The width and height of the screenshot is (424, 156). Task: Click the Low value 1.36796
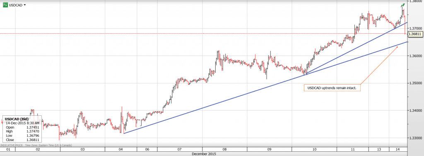[x=32, y=136]
